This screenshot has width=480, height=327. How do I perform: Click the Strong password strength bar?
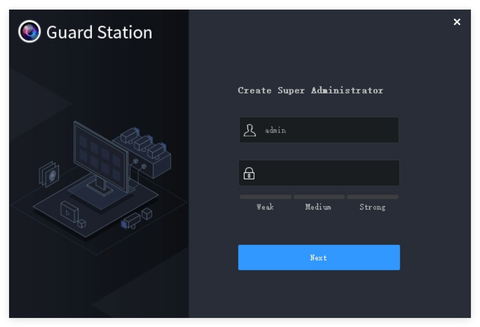(372, 197)
